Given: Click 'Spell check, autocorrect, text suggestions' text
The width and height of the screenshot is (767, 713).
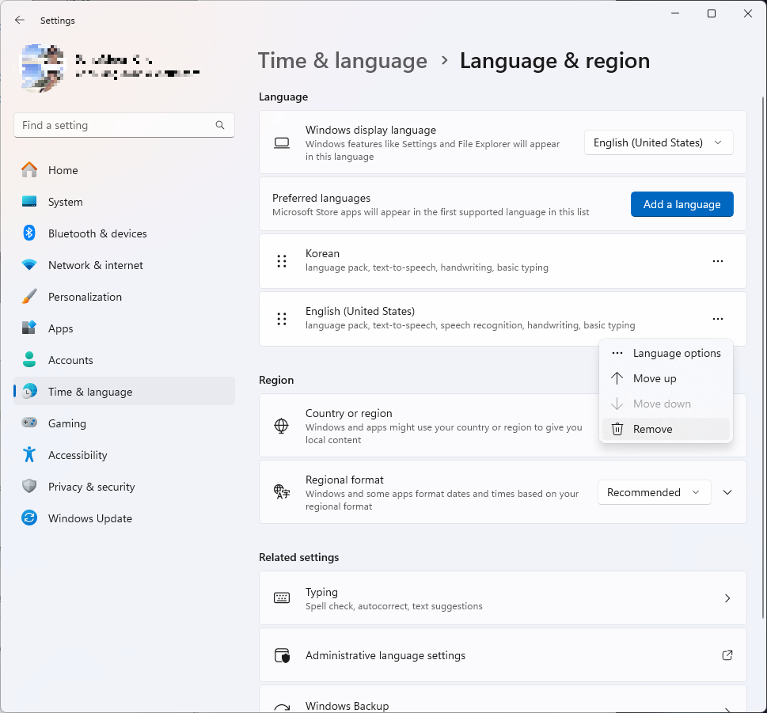Looking at the screenshot, I should click(x=393, y=606).
